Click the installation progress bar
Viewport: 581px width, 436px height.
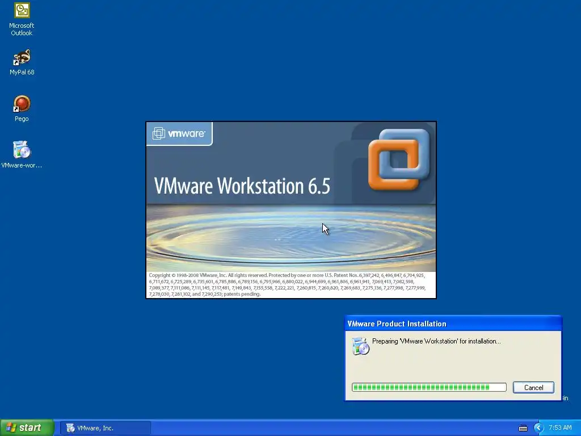coord(429,387)
